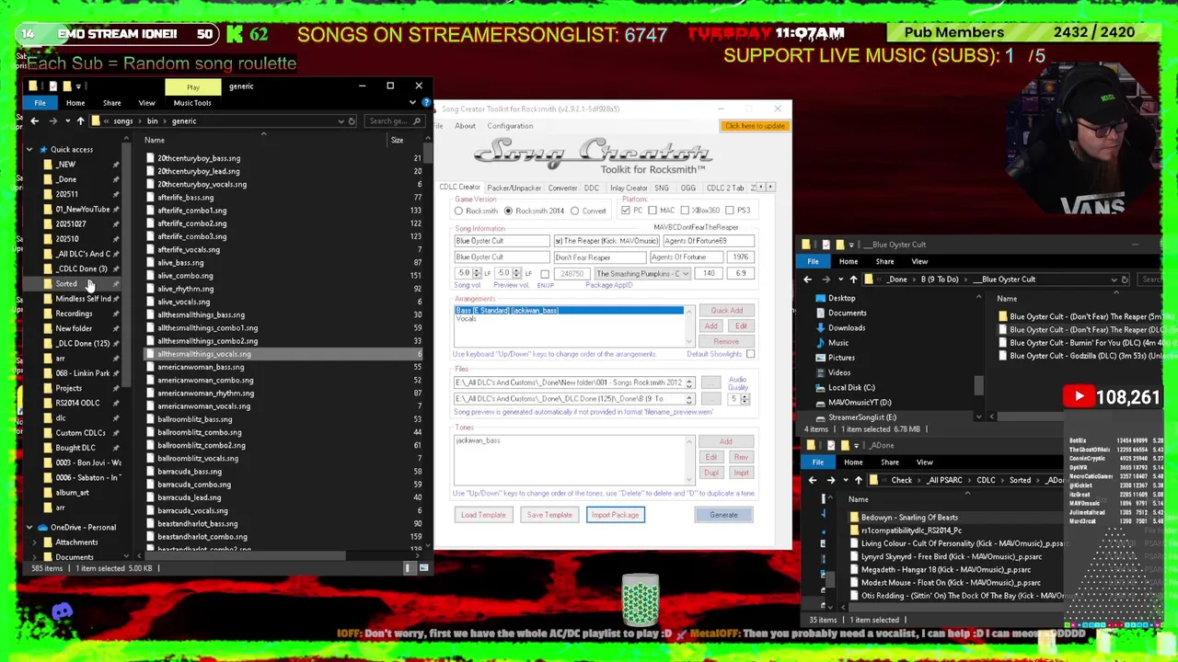Screen dimensions: 1178x662
Task: Click the Music note icon in Blue Oyster Cult sidebar
Action: click(x=820, y=343)
